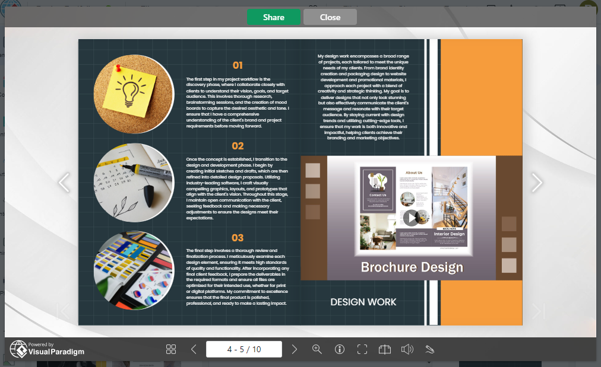601x367 pixels.
Task: Click the light bulb sticky note image
Action: tap(134, 93)
